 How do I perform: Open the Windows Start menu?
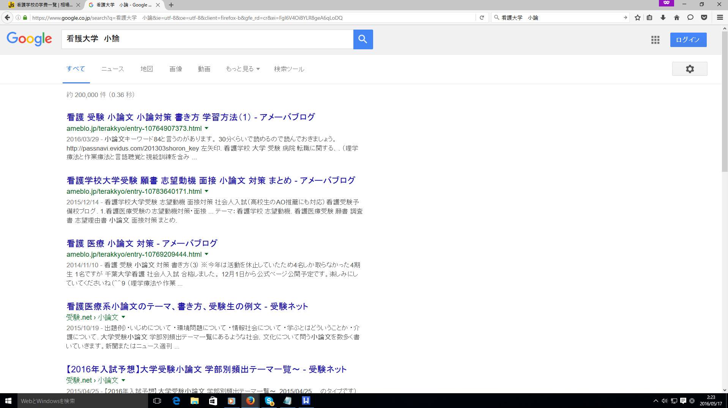pos(8,401)
